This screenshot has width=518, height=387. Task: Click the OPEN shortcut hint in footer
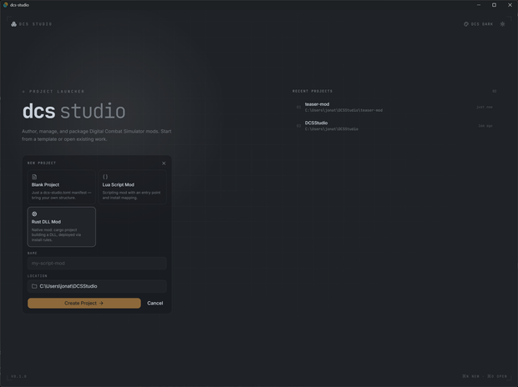(497, 376)
